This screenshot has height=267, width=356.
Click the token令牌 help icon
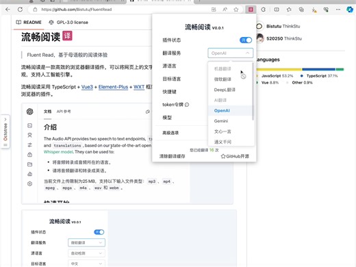pos(187,105)
